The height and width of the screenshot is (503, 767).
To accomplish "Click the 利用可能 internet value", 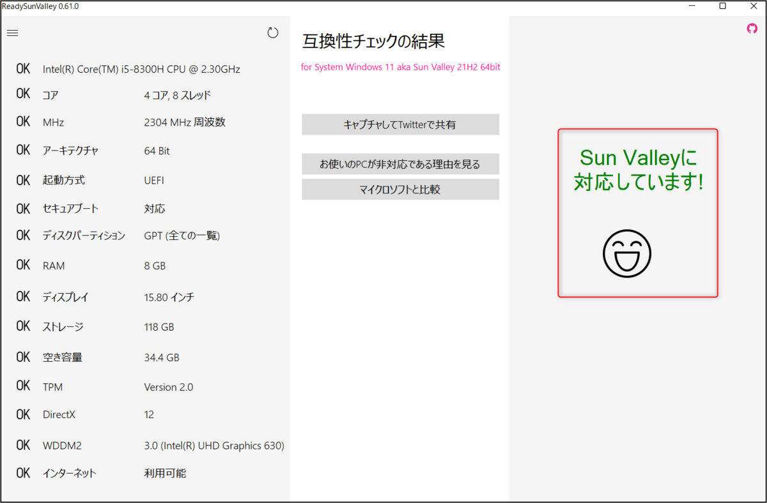I will pyautogui.click(x=165, y=474).
